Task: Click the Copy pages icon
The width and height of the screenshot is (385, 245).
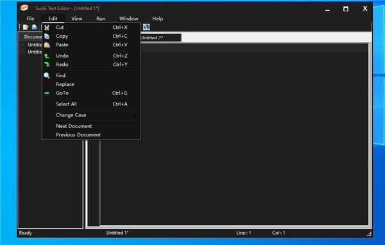Action: click(47, 36)
